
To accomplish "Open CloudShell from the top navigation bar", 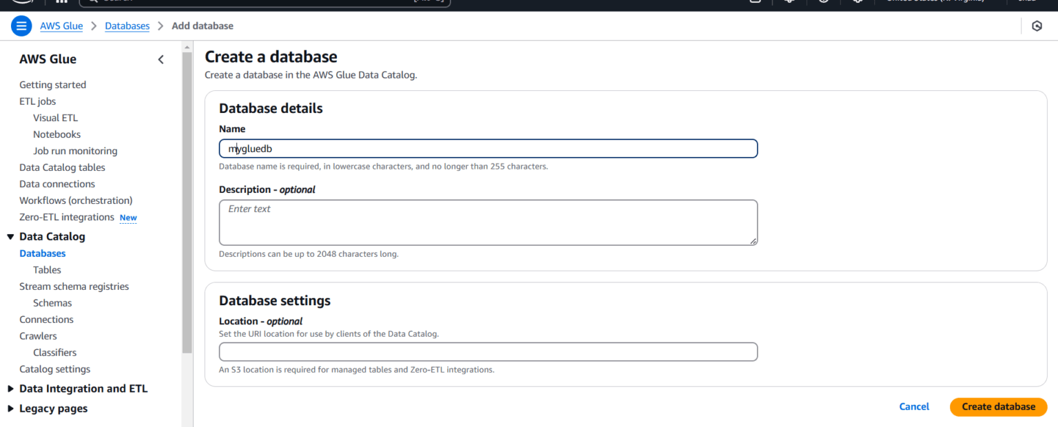I will point(755,3).
